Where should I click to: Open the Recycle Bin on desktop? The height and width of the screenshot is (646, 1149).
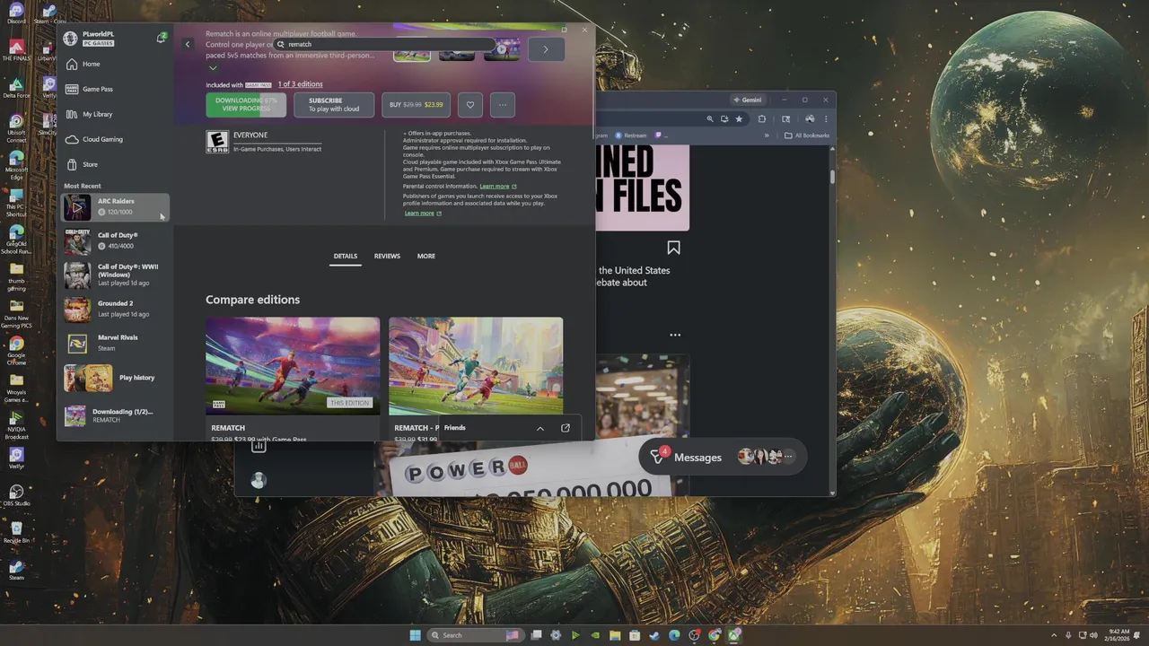(16, 533)
